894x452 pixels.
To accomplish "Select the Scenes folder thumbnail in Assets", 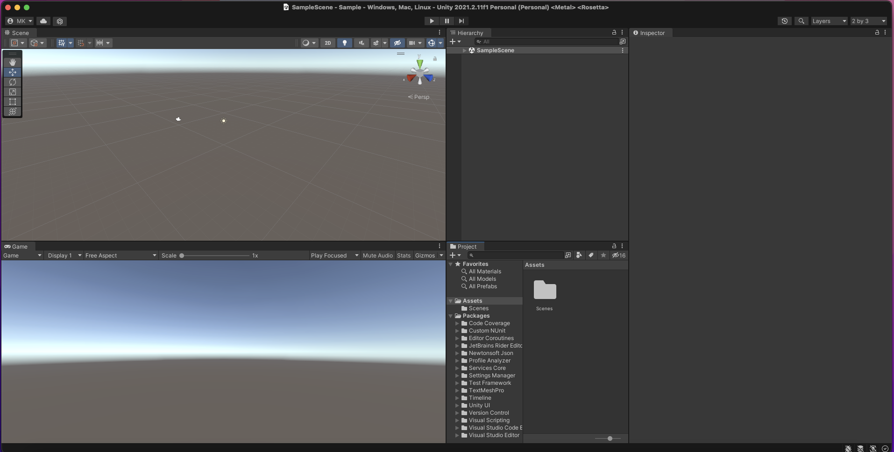I will pyautogui.click(x=545, y=290).
